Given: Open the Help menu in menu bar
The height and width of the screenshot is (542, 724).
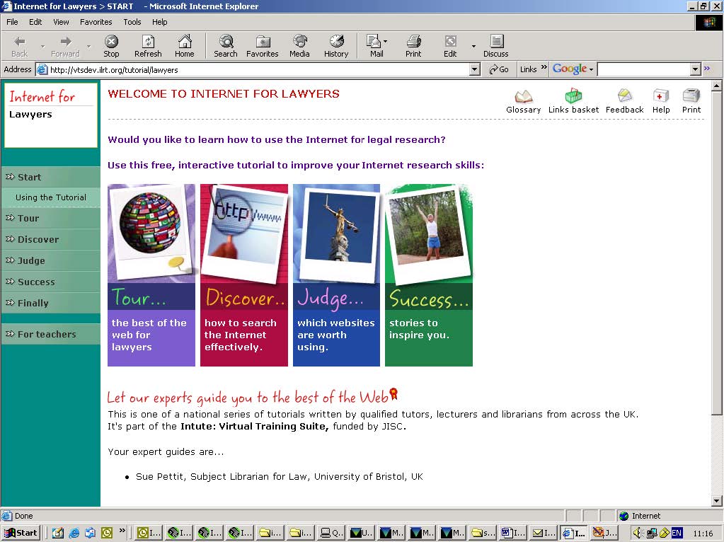Looking at the screenshot, I should pos(159,22).
